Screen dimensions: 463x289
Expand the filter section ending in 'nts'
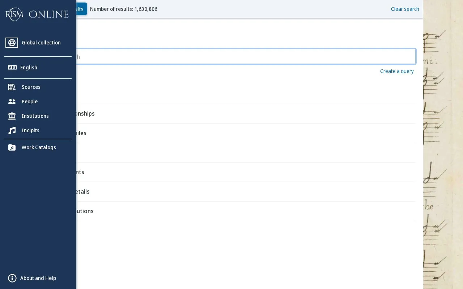246,172
